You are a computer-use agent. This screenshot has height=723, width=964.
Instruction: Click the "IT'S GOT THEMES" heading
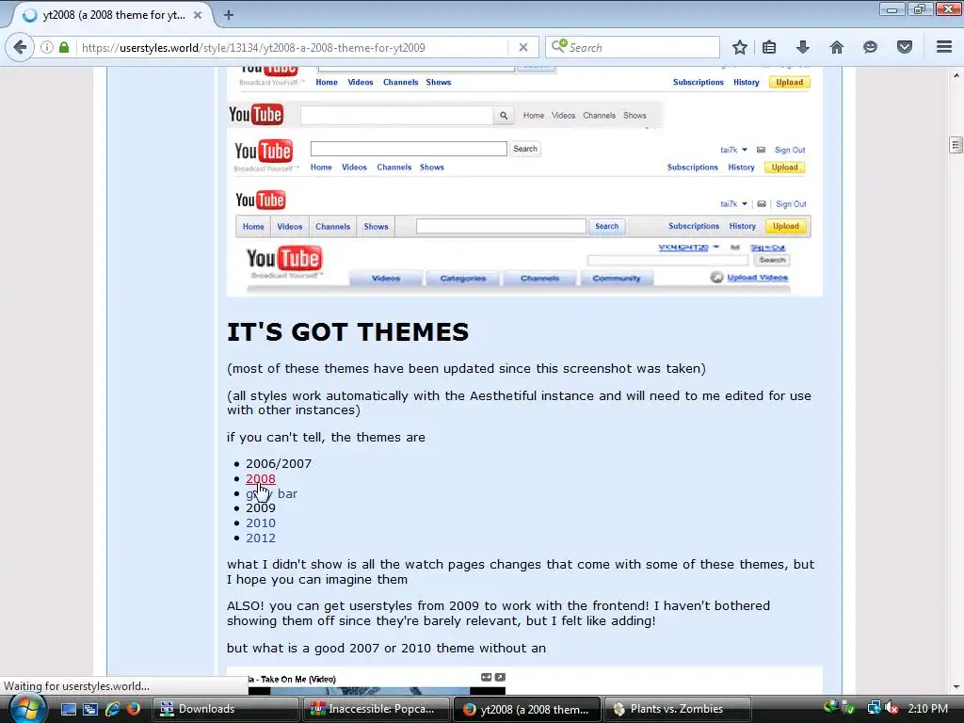coord(348,332)
